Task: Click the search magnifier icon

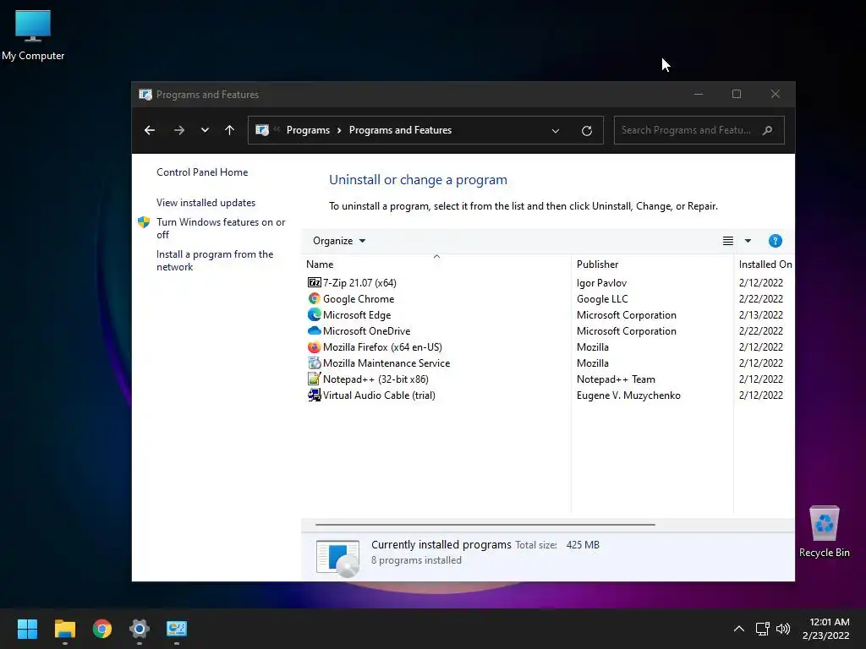Action: 767,130
